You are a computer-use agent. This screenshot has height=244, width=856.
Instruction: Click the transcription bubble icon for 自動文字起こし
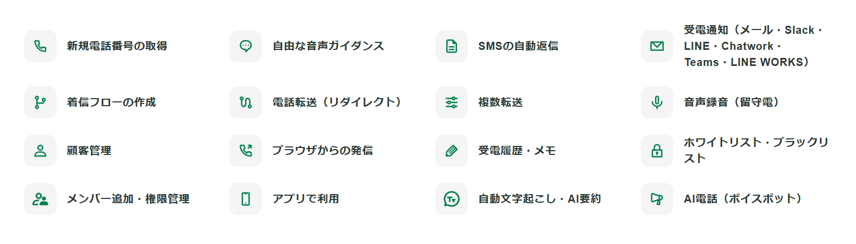coord(452,199)
